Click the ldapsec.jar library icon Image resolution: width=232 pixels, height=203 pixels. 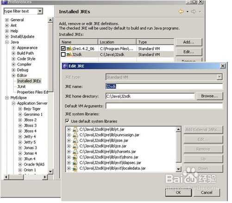[x=75, y=163]
